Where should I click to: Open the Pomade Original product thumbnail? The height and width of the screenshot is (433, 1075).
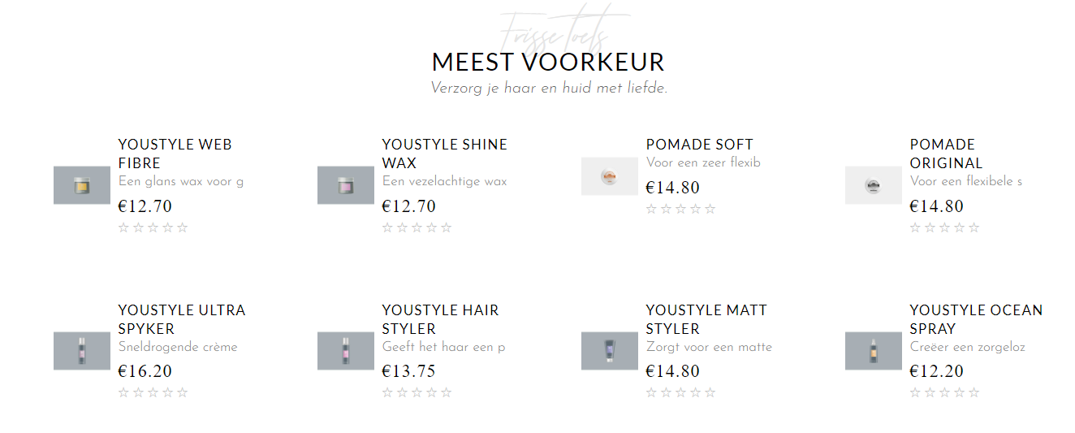click(x=874, y=185)
